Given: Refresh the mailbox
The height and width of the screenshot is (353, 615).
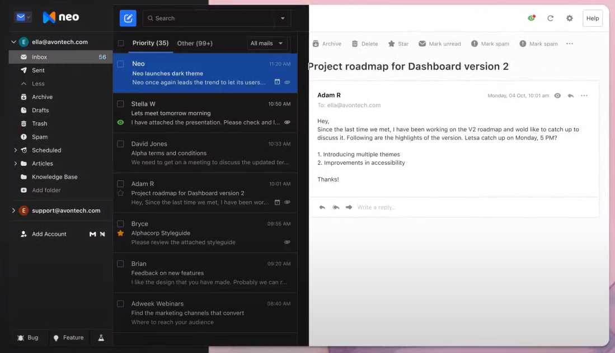Looking at the screenshot, I should click(550, 18).
